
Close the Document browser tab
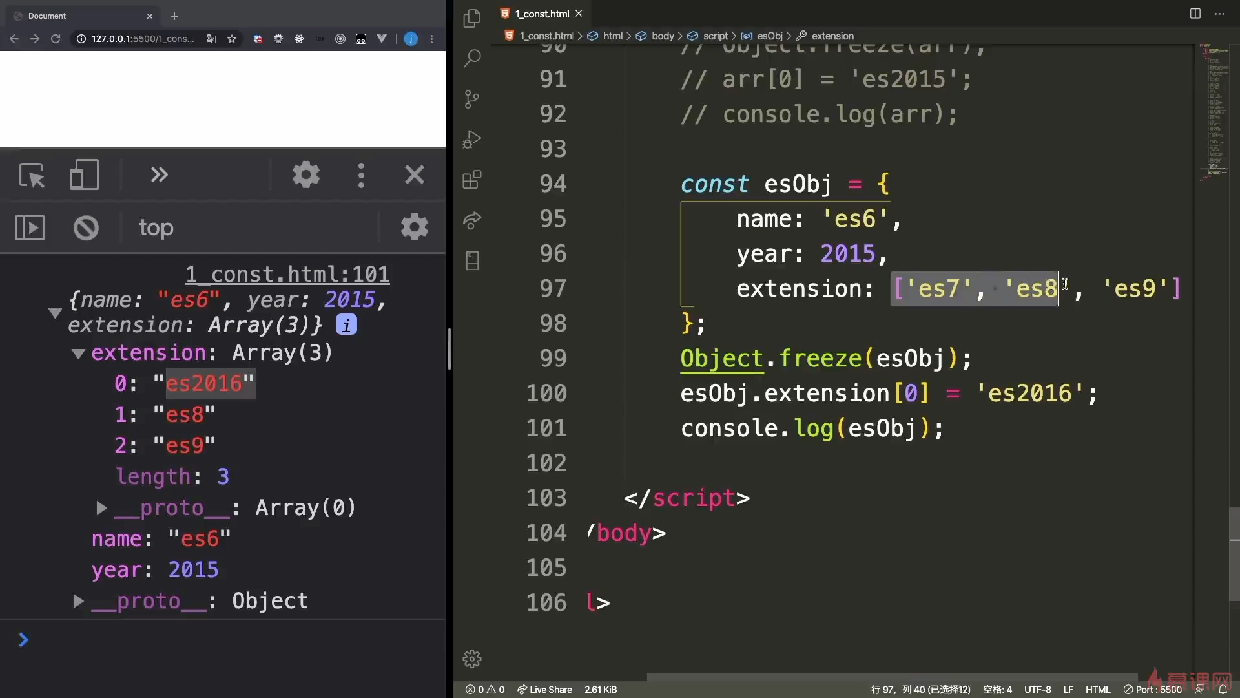pos(150,16)
